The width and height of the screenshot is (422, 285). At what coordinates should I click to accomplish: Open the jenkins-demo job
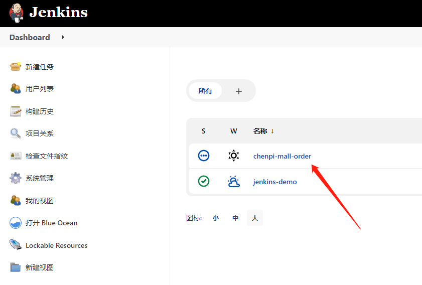[275, 182]
